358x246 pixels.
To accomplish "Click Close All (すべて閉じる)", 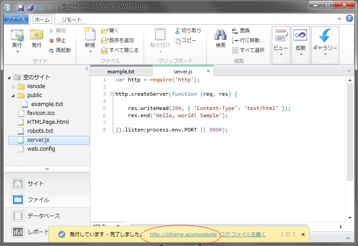I will (x=120, y=50).
